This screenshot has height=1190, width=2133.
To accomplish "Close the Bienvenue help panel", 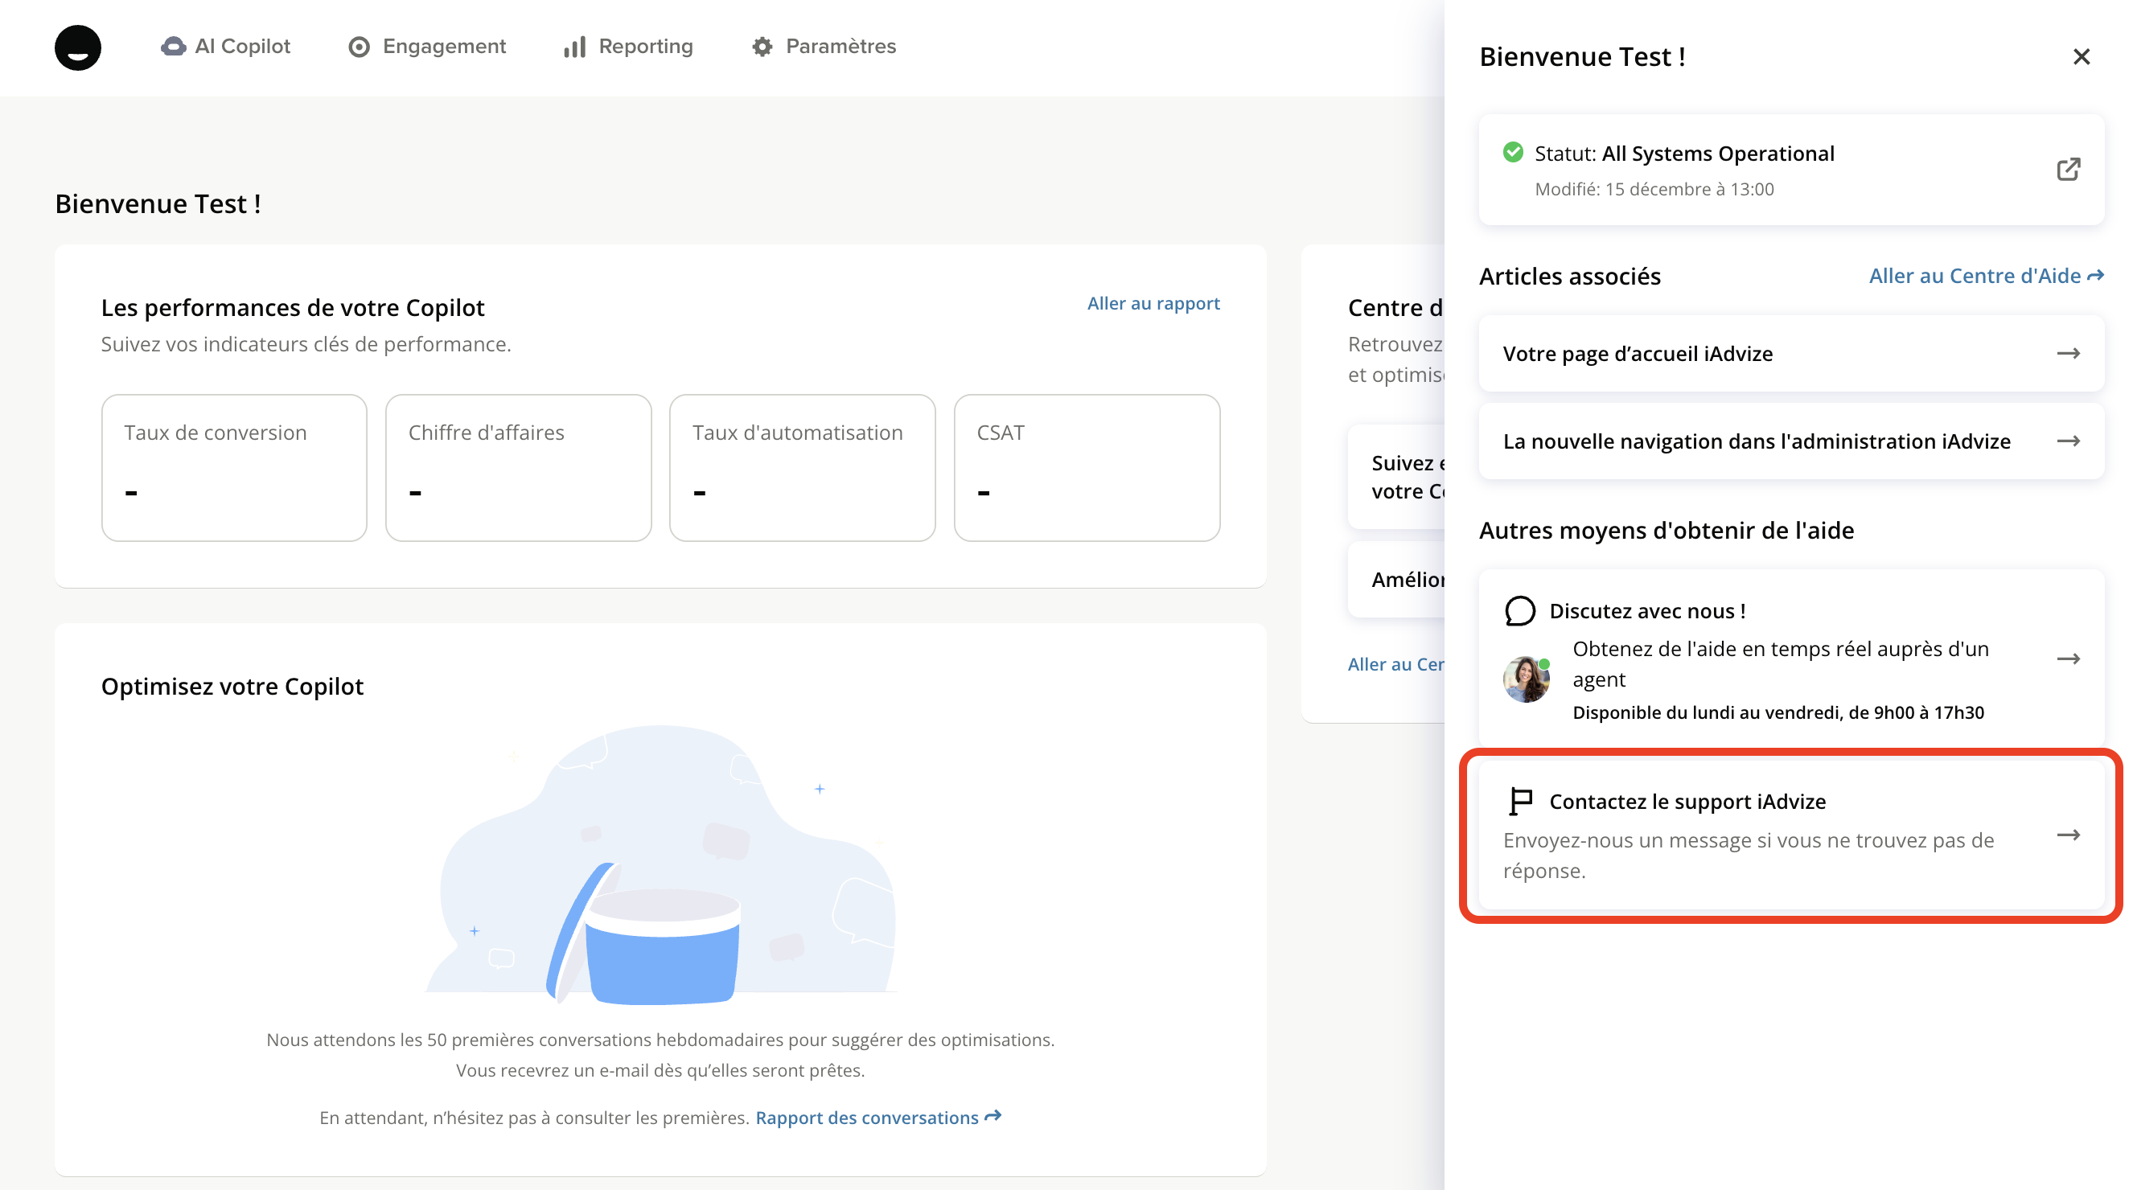I will 2081,56.
